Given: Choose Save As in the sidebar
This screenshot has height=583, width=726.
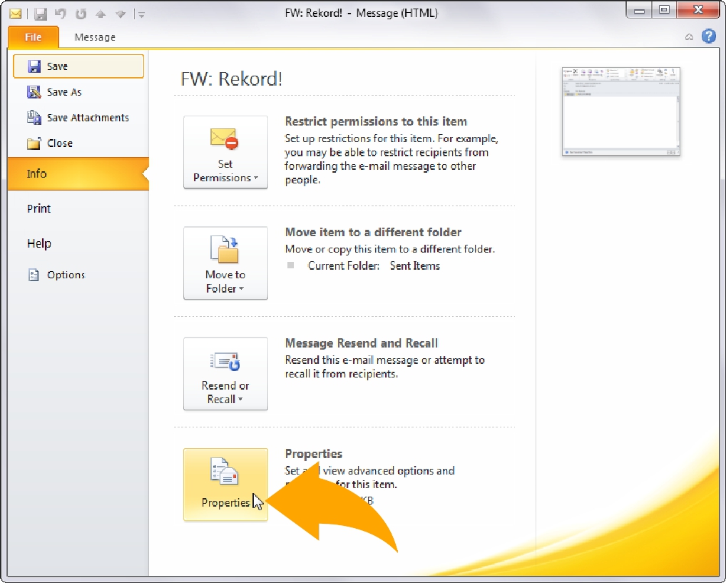Looking at the screenshot, I should tap(78, 92).
